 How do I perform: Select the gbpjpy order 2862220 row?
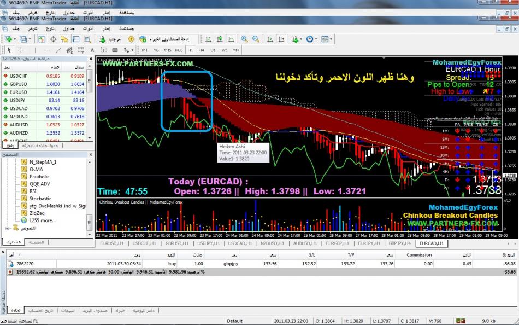coord(262,264)
